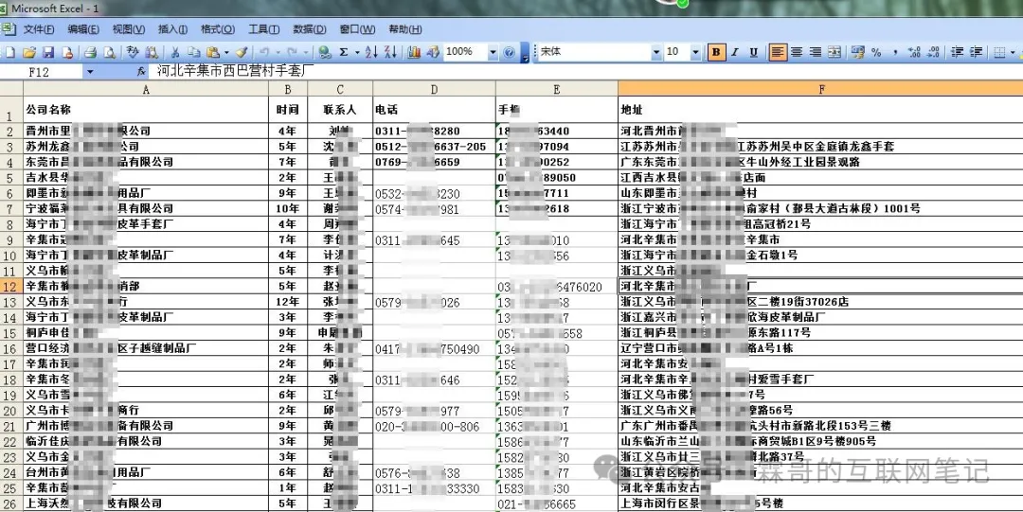Select row 12 header

coord(10,286)
